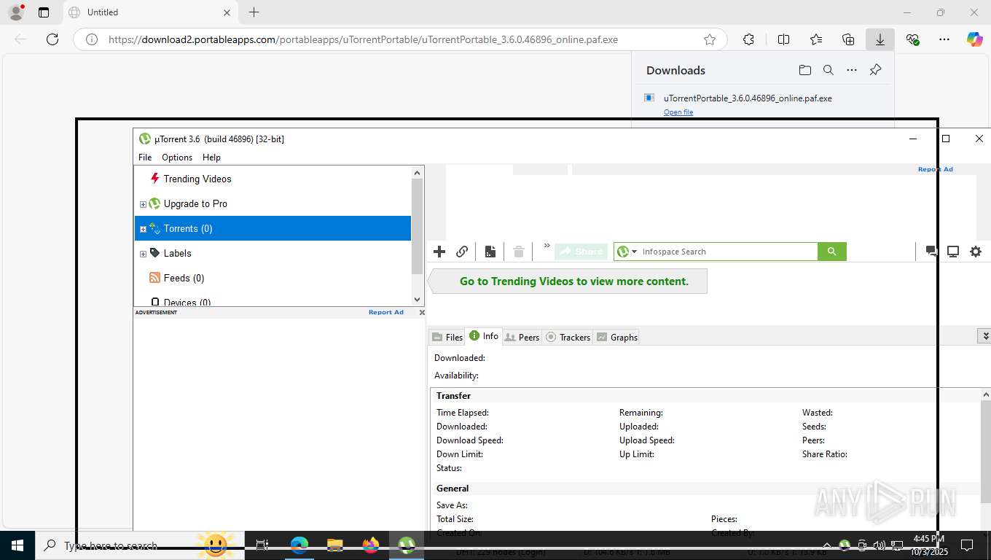Open uTorrent preferences gear icon
Image resolution: width=991 pixels, height=560 pixels.
[976, 252]
